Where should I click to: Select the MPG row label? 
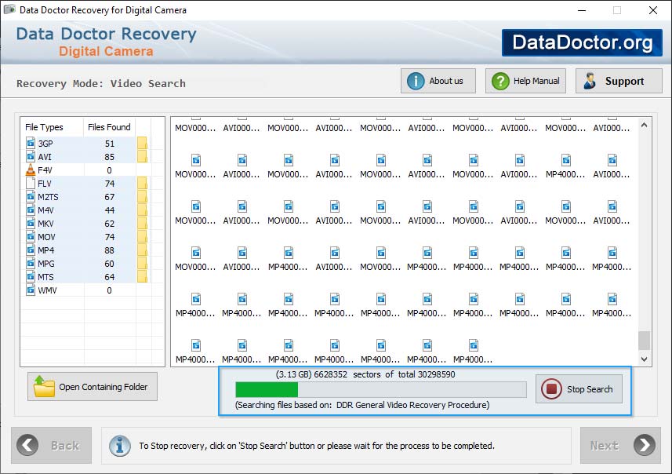click(x=46, y=264)
